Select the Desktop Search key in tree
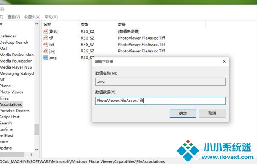 [x=14, y=43]
